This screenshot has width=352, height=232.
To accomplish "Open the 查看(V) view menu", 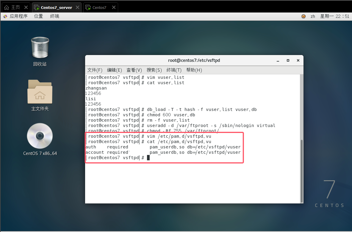I will (x=134, y=70).
